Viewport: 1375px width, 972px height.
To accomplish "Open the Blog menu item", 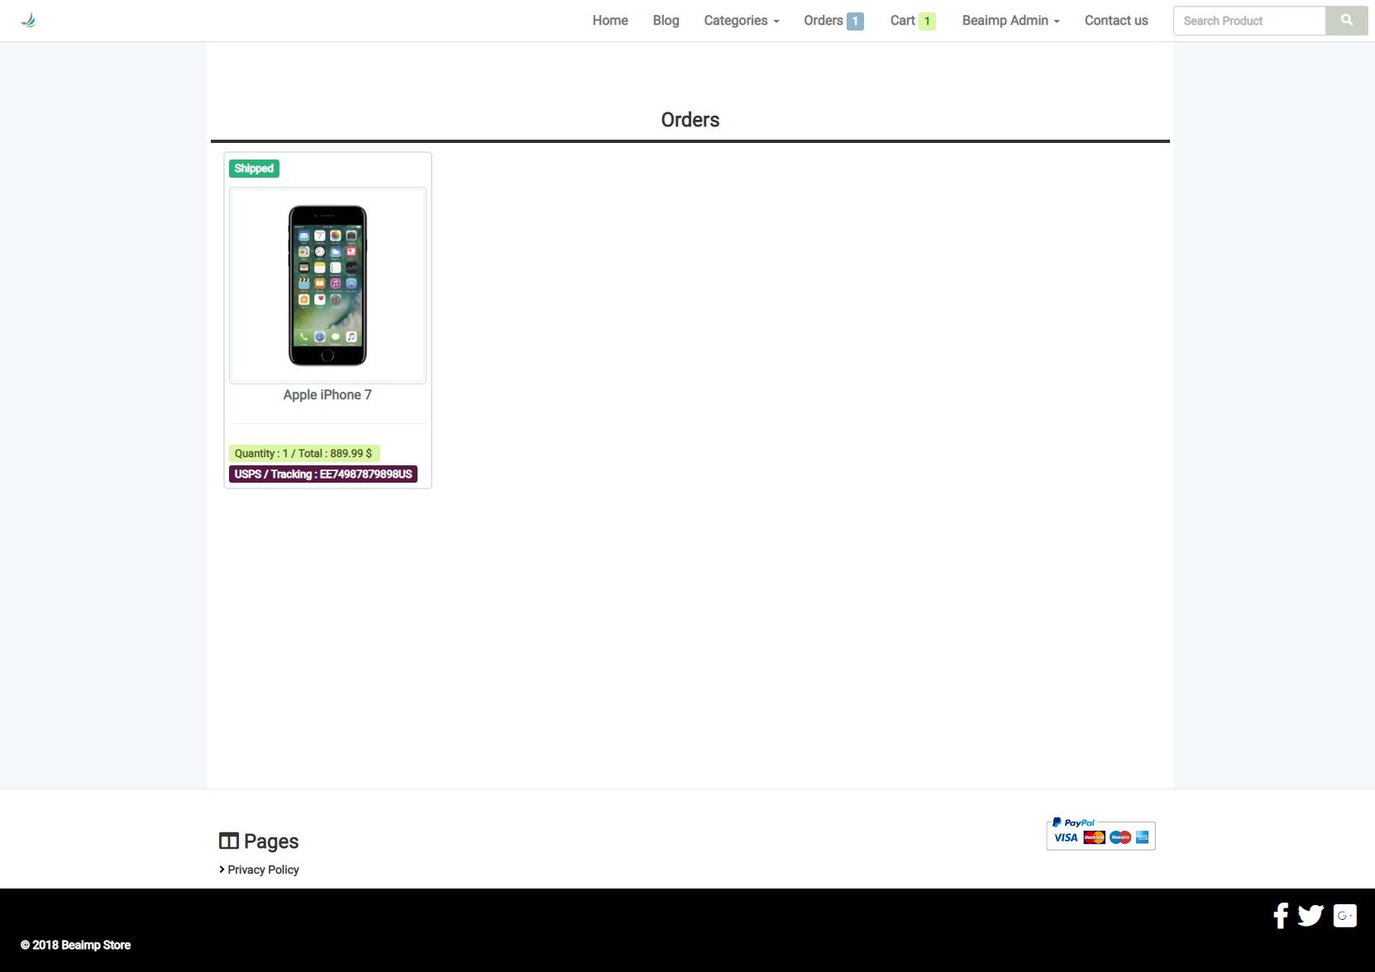I will [x=666, y=21].
